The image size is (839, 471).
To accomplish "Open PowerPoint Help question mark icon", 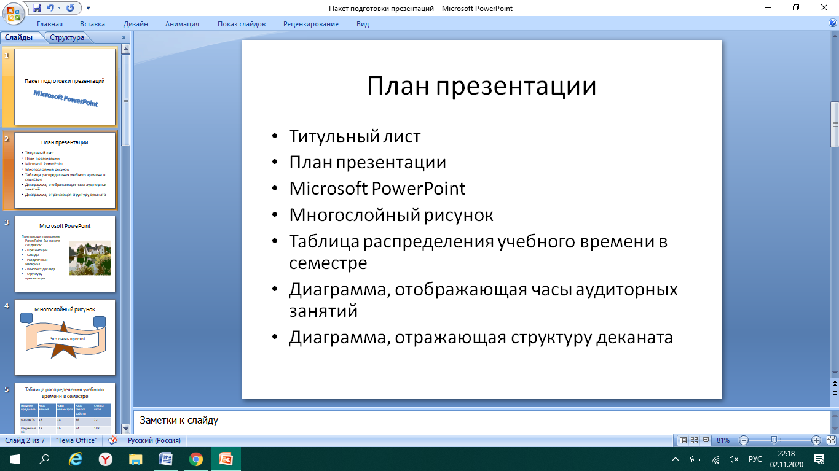I will (832, 23).
